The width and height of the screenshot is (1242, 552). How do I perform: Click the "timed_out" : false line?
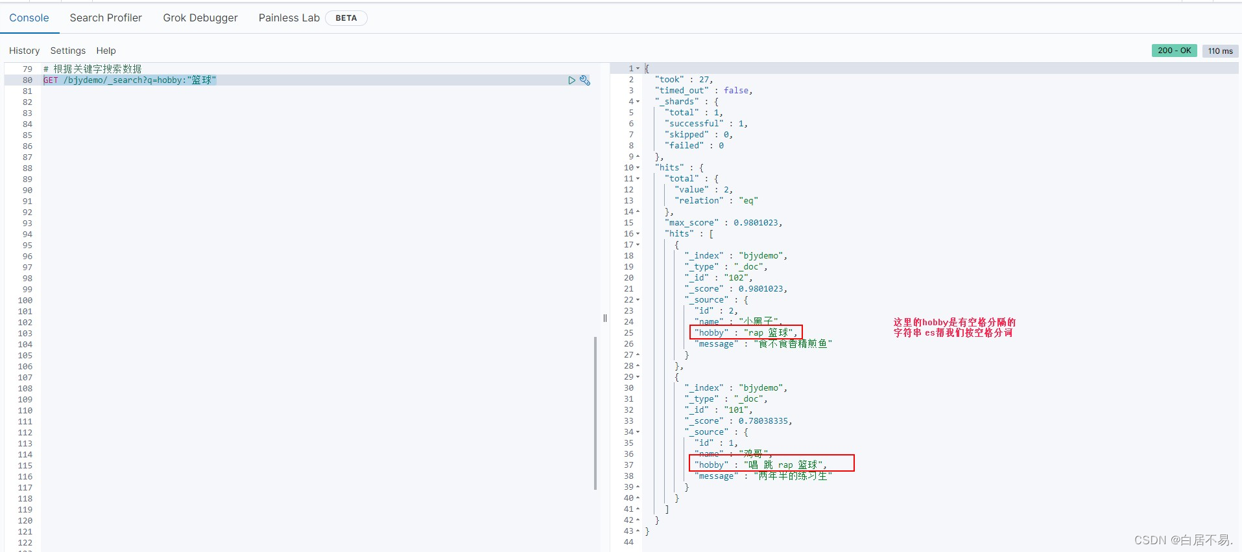click(704, 91)
